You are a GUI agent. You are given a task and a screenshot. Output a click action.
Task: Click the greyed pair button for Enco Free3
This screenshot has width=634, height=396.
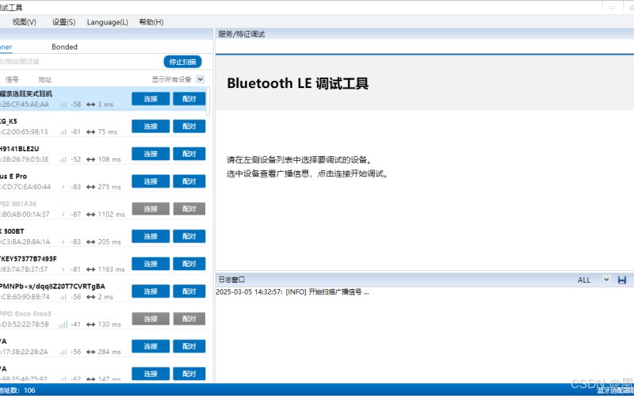[189, 318]
